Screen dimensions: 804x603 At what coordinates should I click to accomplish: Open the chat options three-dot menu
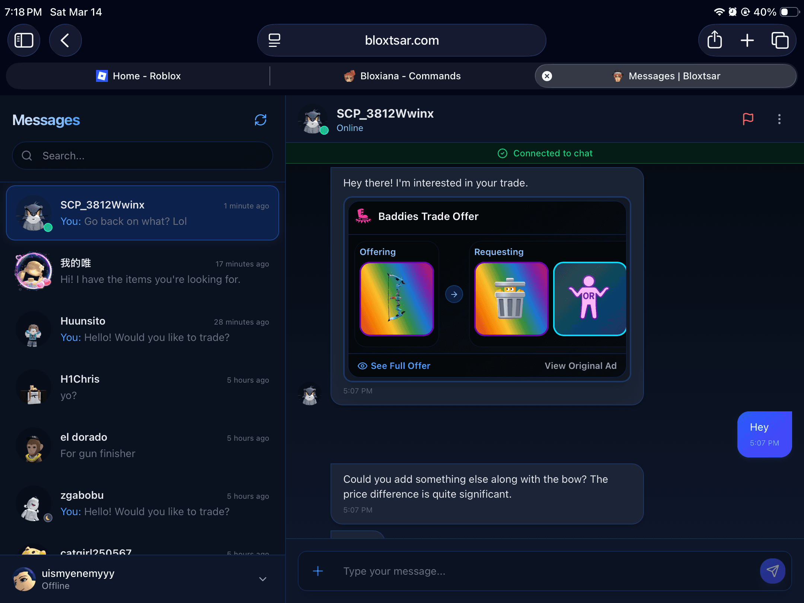[x=779, y=119]
